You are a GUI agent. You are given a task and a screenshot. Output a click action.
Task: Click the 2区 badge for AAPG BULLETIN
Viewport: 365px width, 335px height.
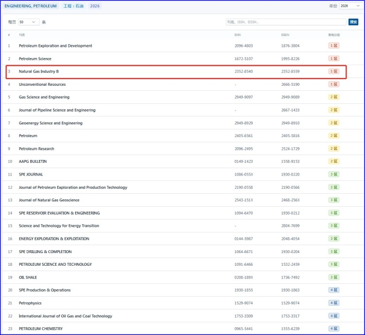[333, 161]
